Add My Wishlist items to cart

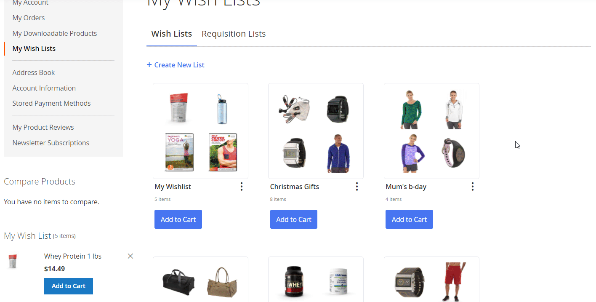(178, 219)
